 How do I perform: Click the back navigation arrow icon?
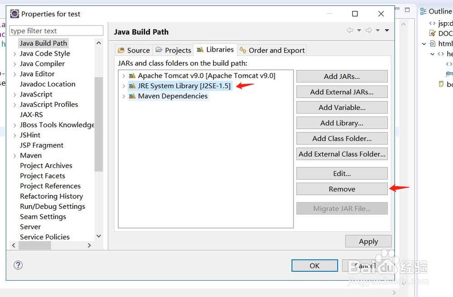(x=350, y=30)
